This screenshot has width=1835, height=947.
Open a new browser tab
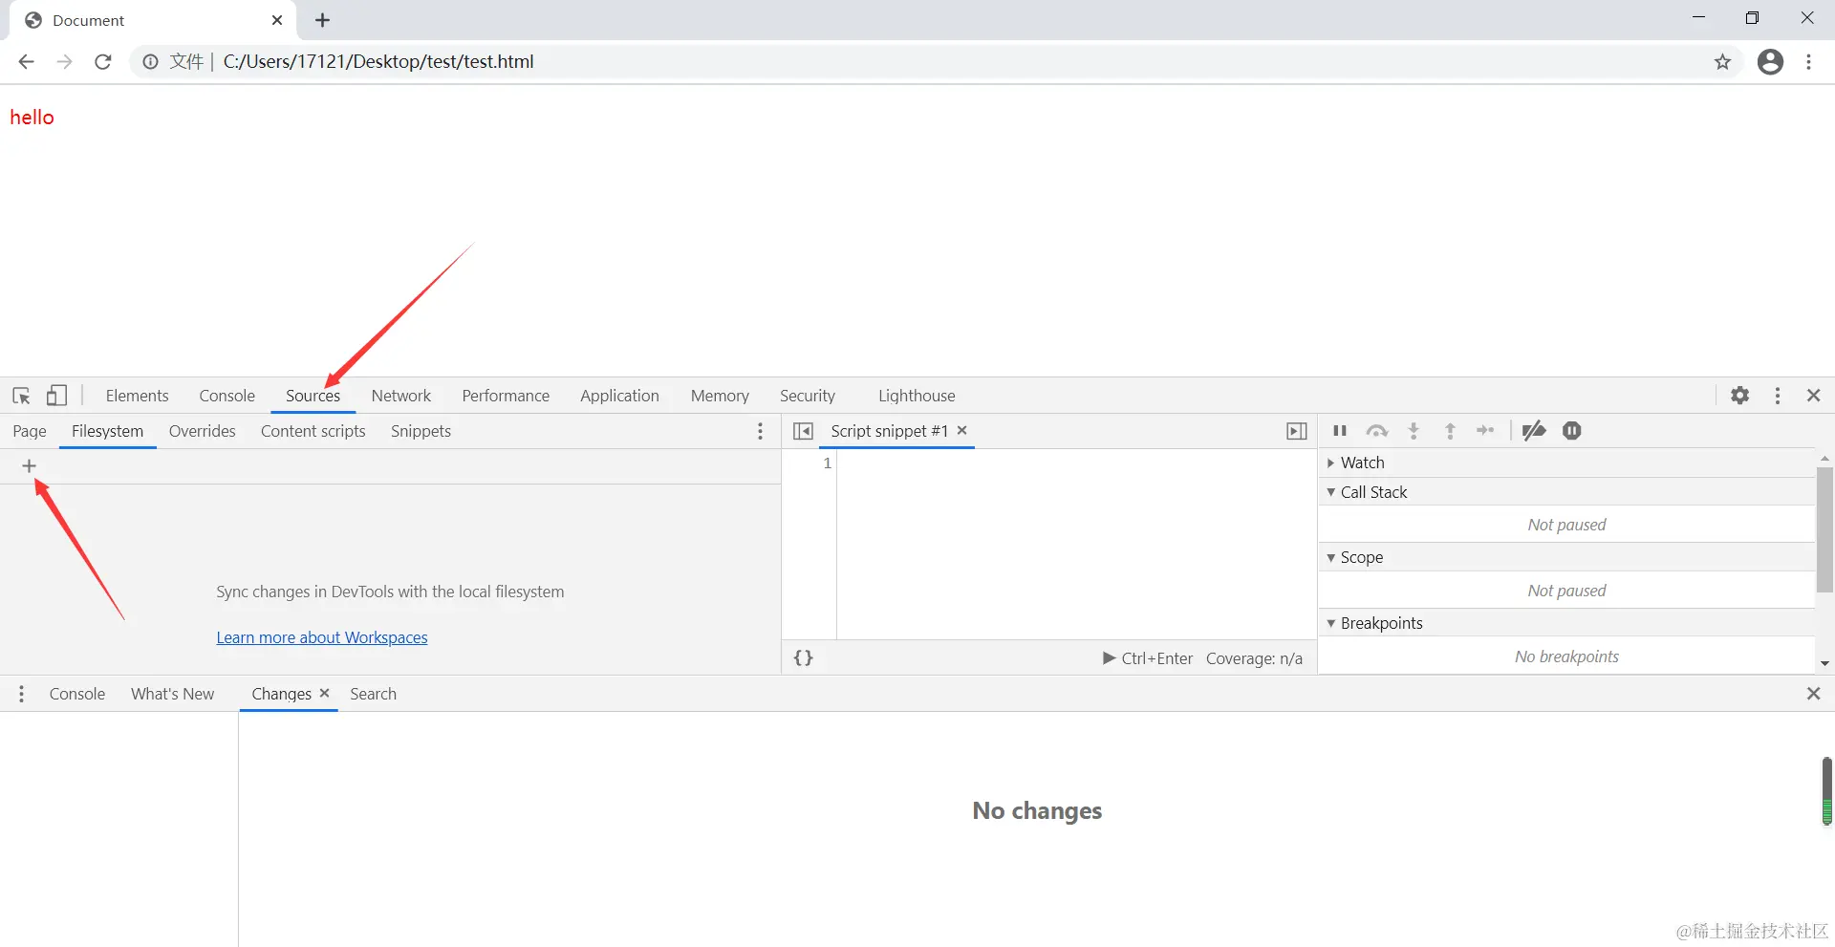pos(322,20)
